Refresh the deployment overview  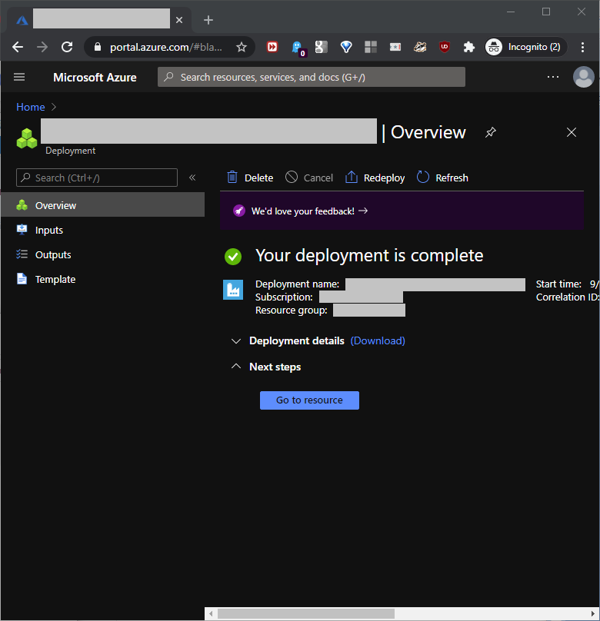(442, 178)
